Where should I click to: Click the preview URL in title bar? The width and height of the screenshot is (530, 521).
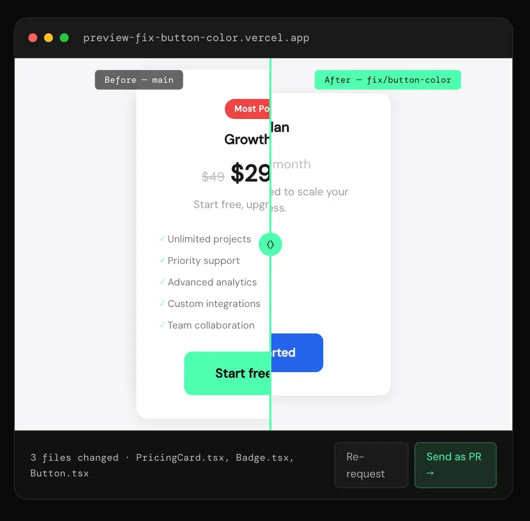click(x=196, y=38)
